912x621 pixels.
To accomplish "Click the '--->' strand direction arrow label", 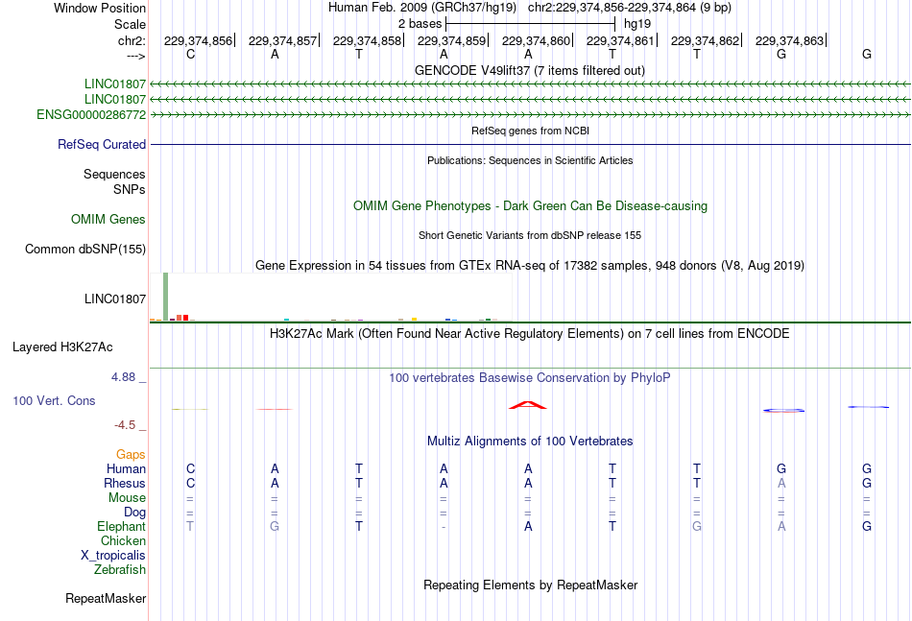I will coord(136,56).
